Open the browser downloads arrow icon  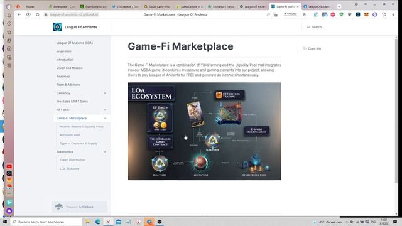pyautogui.click(x=393, y=14)
